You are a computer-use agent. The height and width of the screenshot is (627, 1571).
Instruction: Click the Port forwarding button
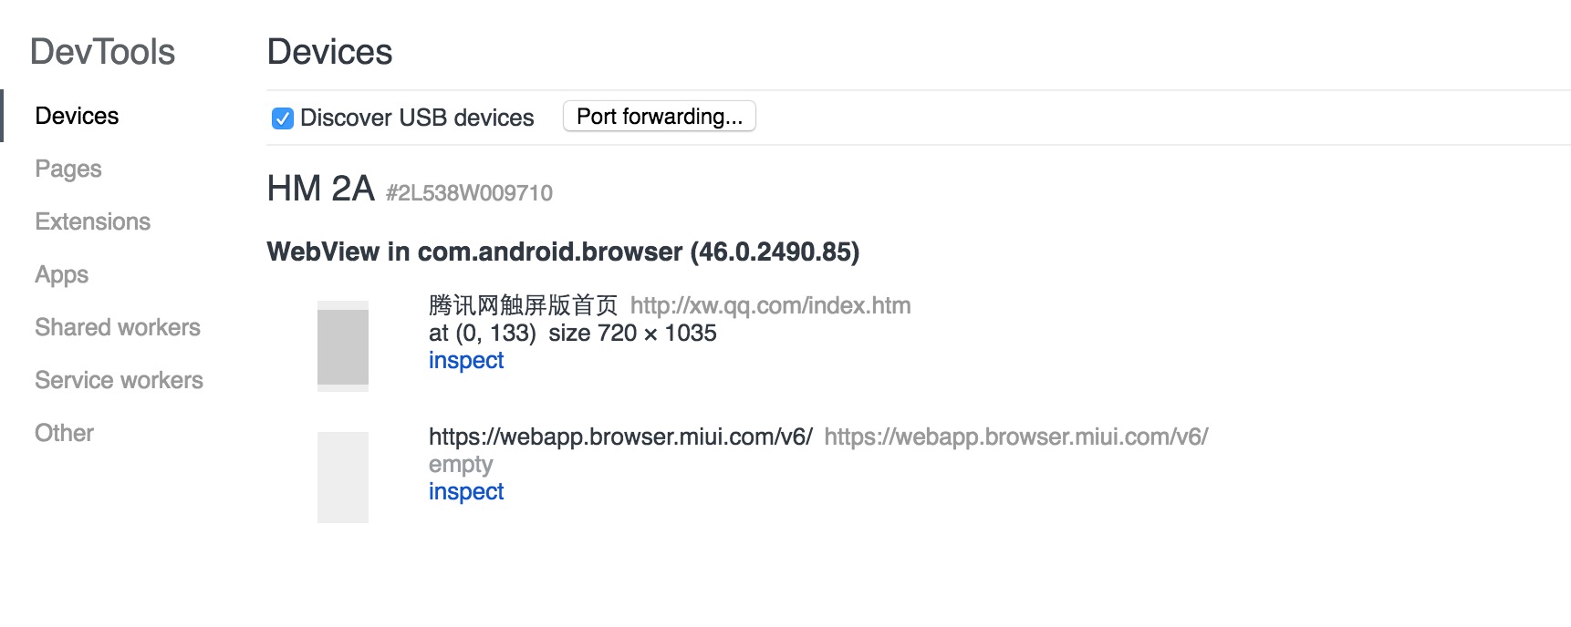pos(659,117)
